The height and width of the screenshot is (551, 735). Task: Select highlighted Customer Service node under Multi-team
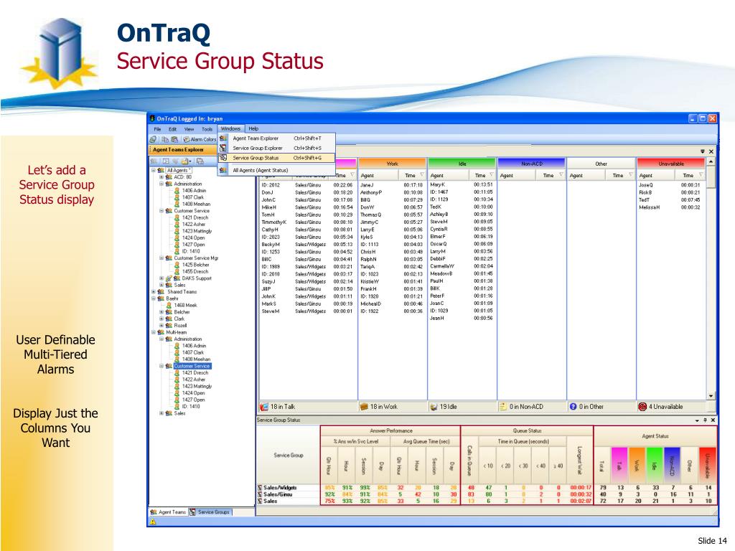tap(192, 366)
